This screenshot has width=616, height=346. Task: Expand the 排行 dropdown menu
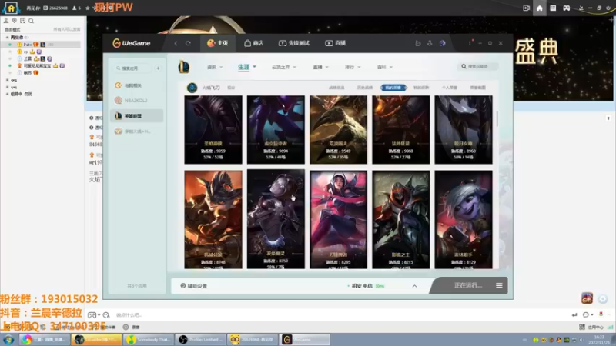point(353,67)
